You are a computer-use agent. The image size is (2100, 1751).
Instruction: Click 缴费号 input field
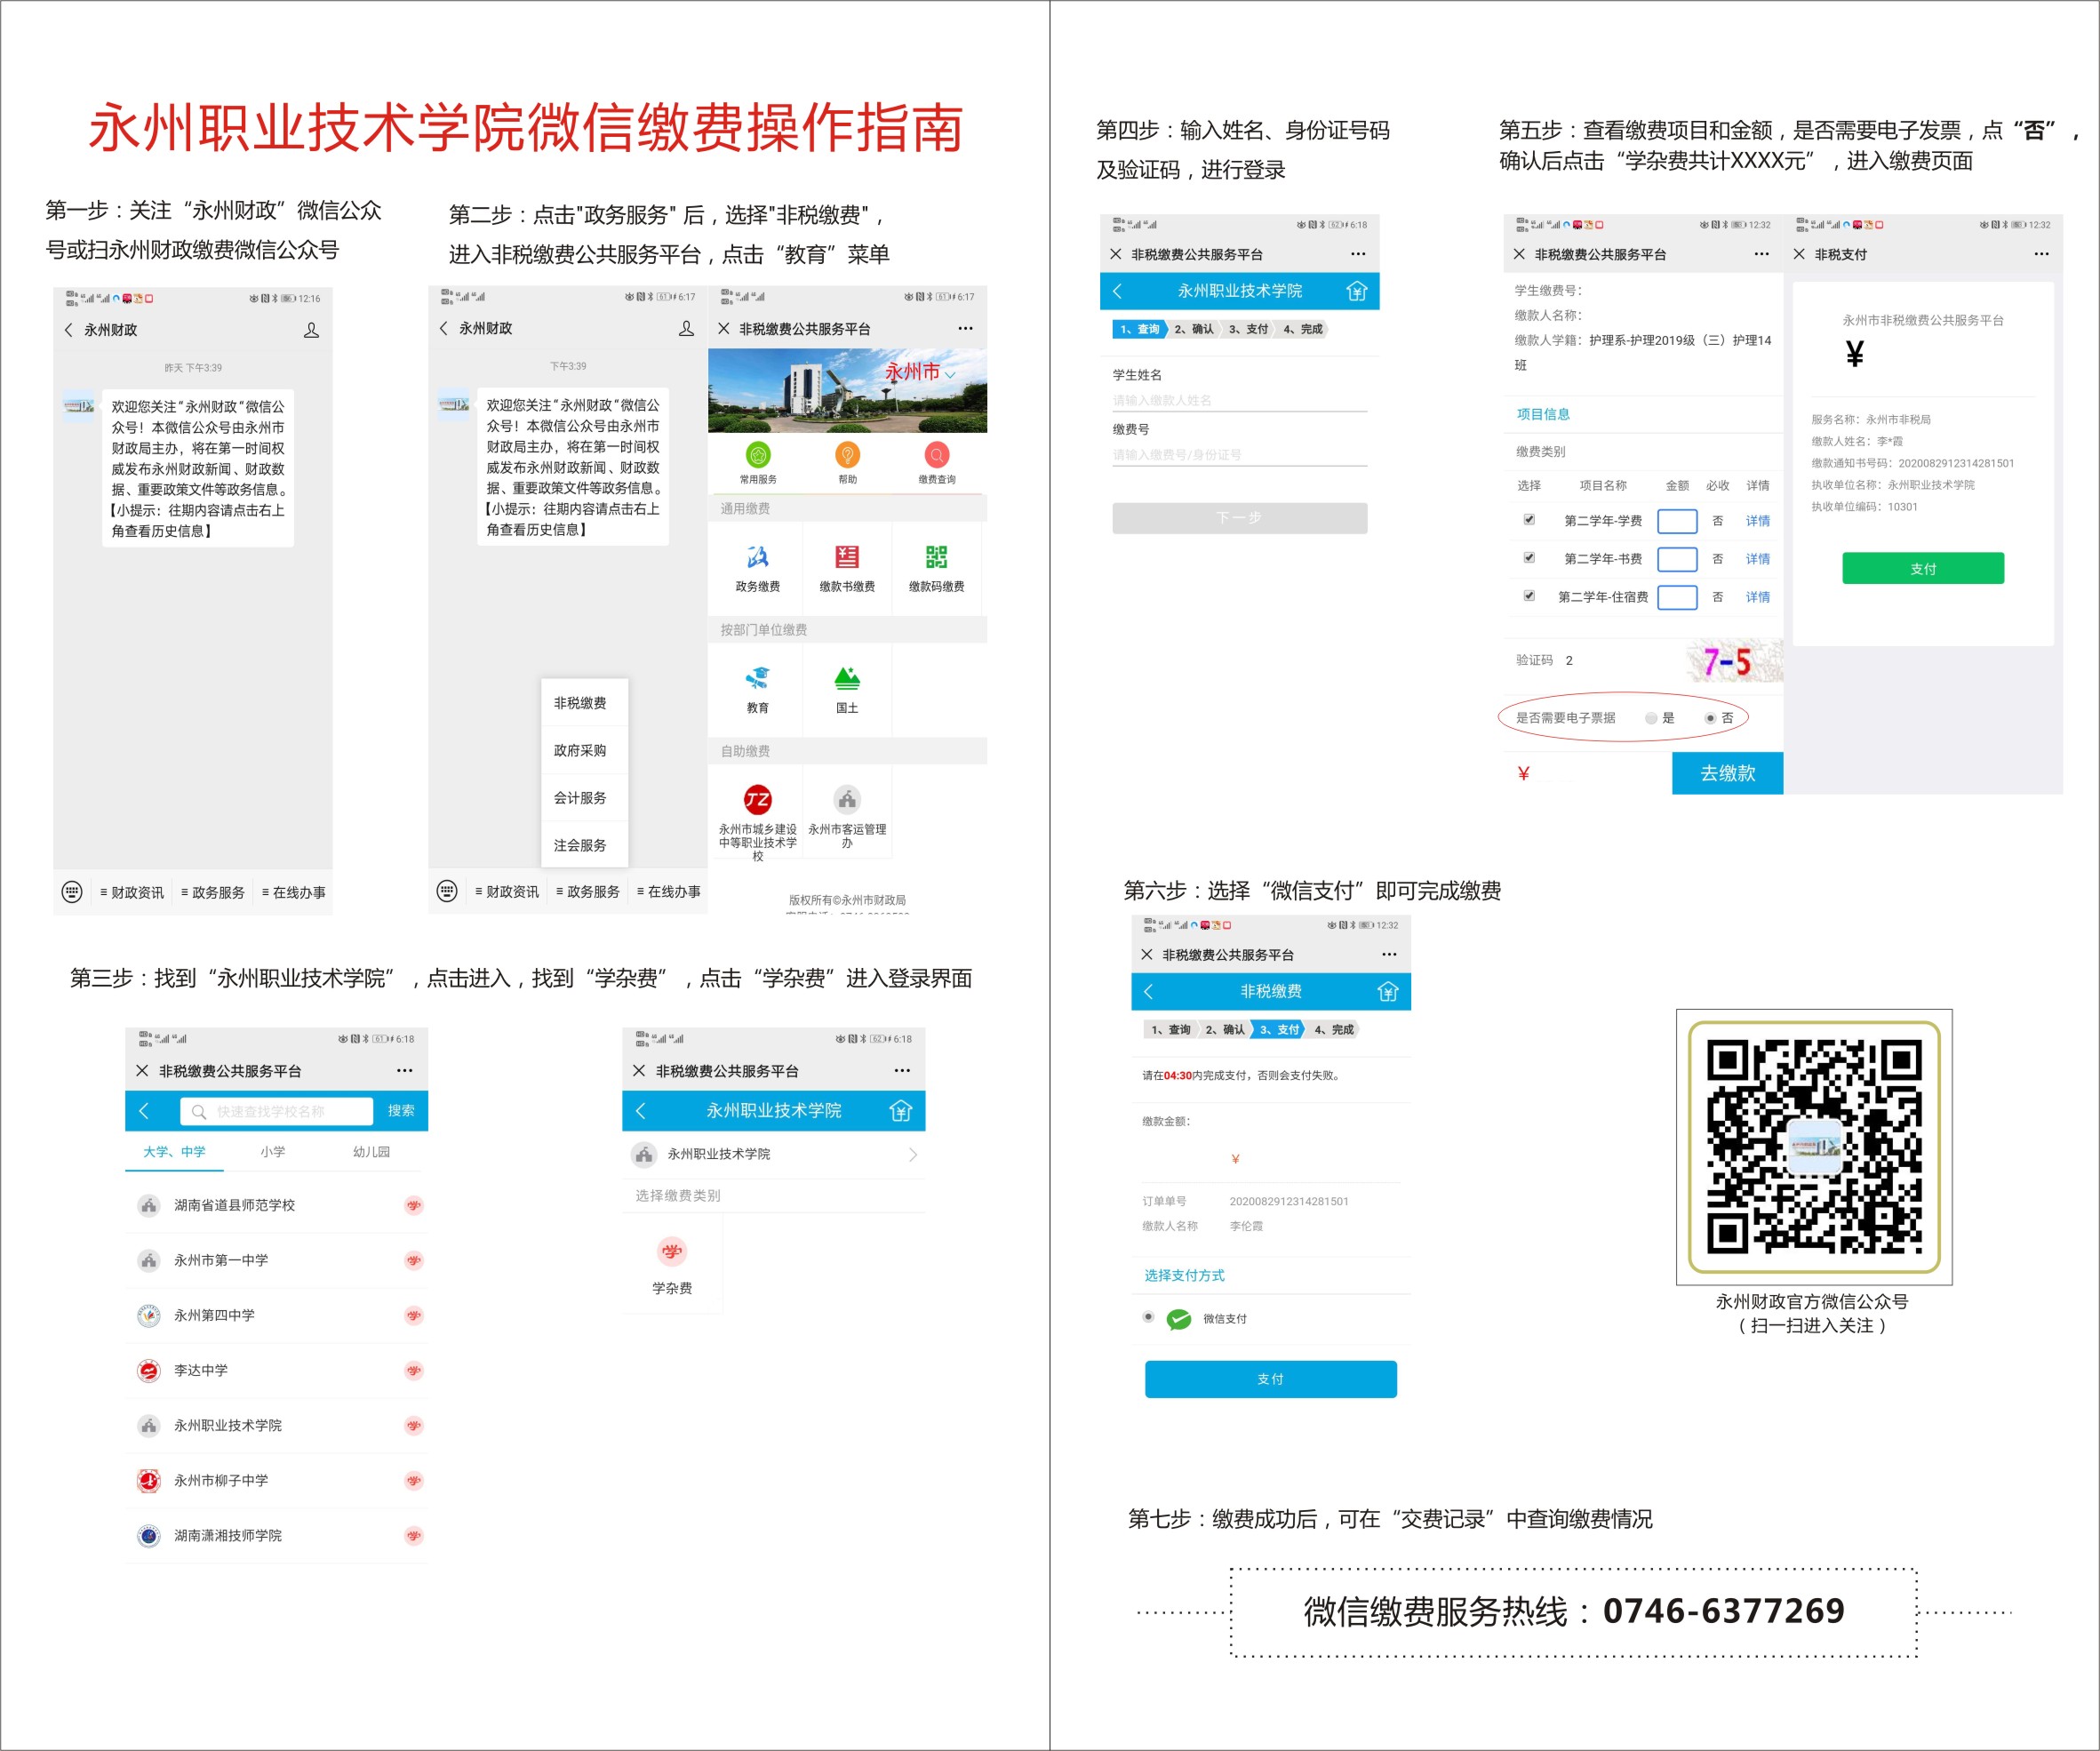(x=1239, y=455)
